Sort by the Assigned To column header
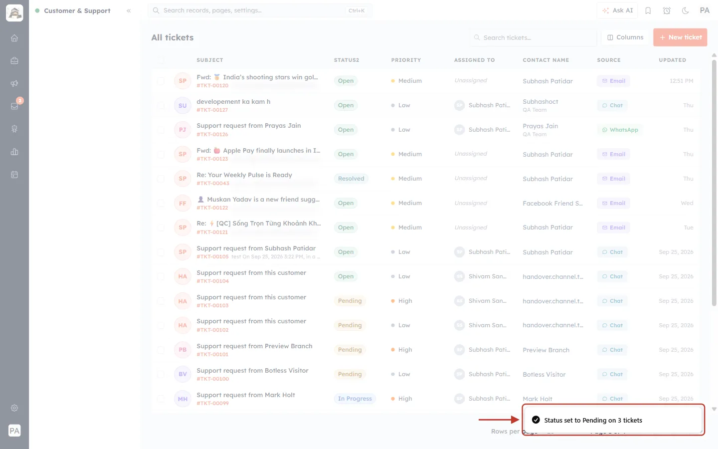 click(474, 60)
